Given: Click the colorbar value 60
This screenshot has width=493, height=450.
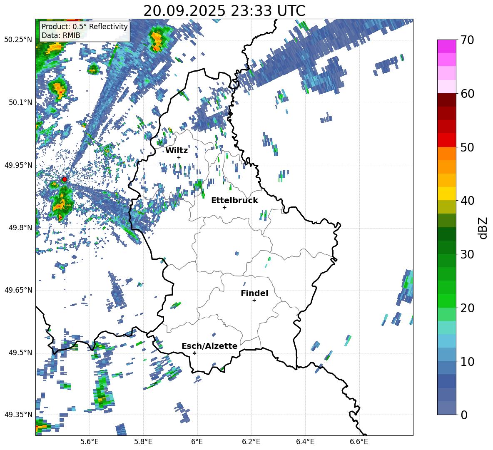Looking at the screenshot, I should (x=467, y=94).
